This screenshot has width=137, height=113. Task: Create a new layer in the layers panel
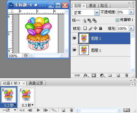[x=118, y=75]
